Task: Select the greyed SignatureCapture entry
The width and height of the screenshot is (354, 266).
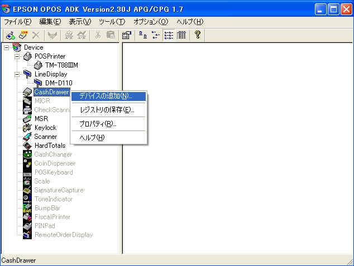Action: (59, 190)
